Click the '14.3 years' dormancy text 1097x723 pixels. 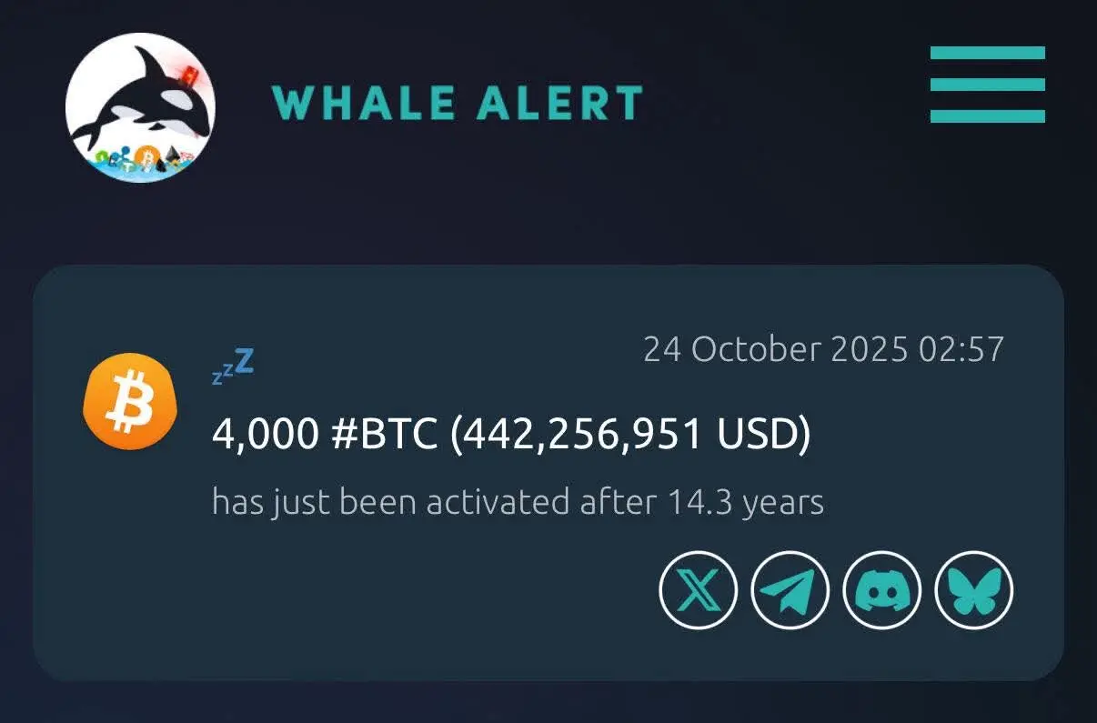746,502
